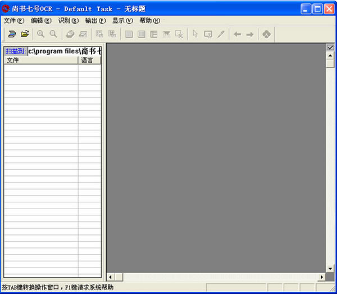Click the greyed layout analysis icon
The image size is (337, 294).
click(99, 34)
